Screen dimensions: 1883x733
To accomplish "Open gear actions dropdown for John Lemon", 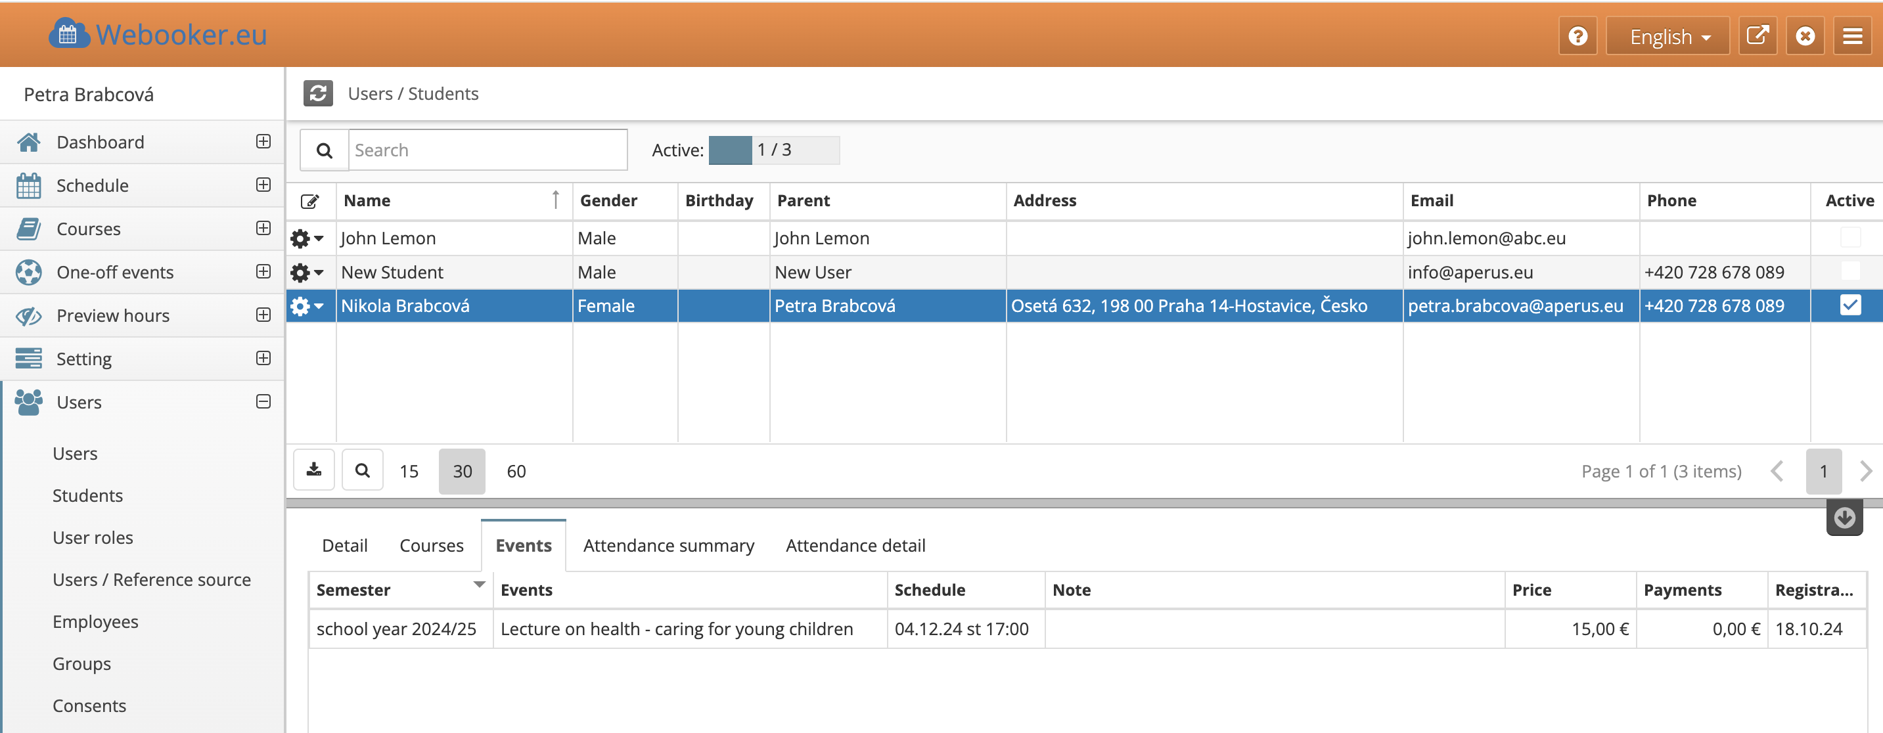I will point(307,238).
